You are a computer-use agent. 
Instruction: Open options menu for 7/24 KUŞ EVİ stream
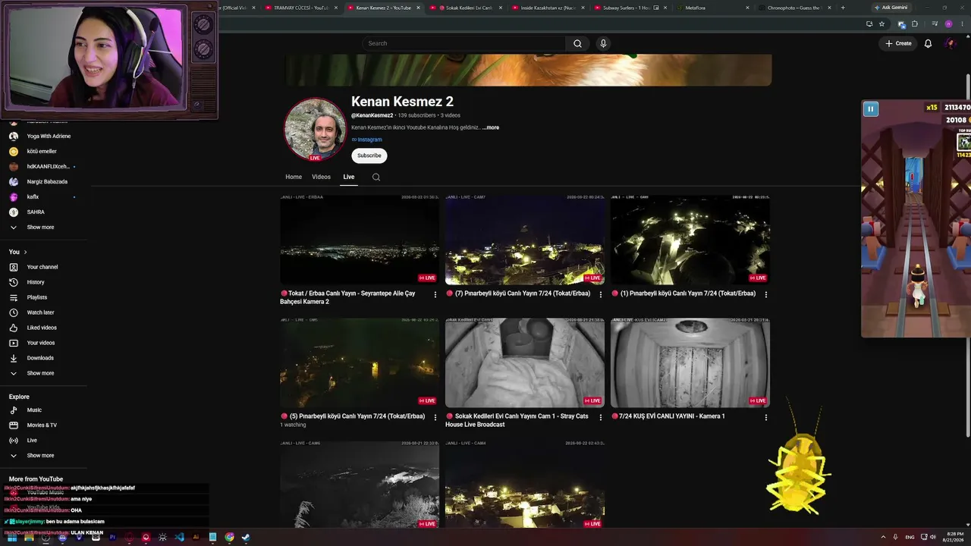click(x=766, y=417)
